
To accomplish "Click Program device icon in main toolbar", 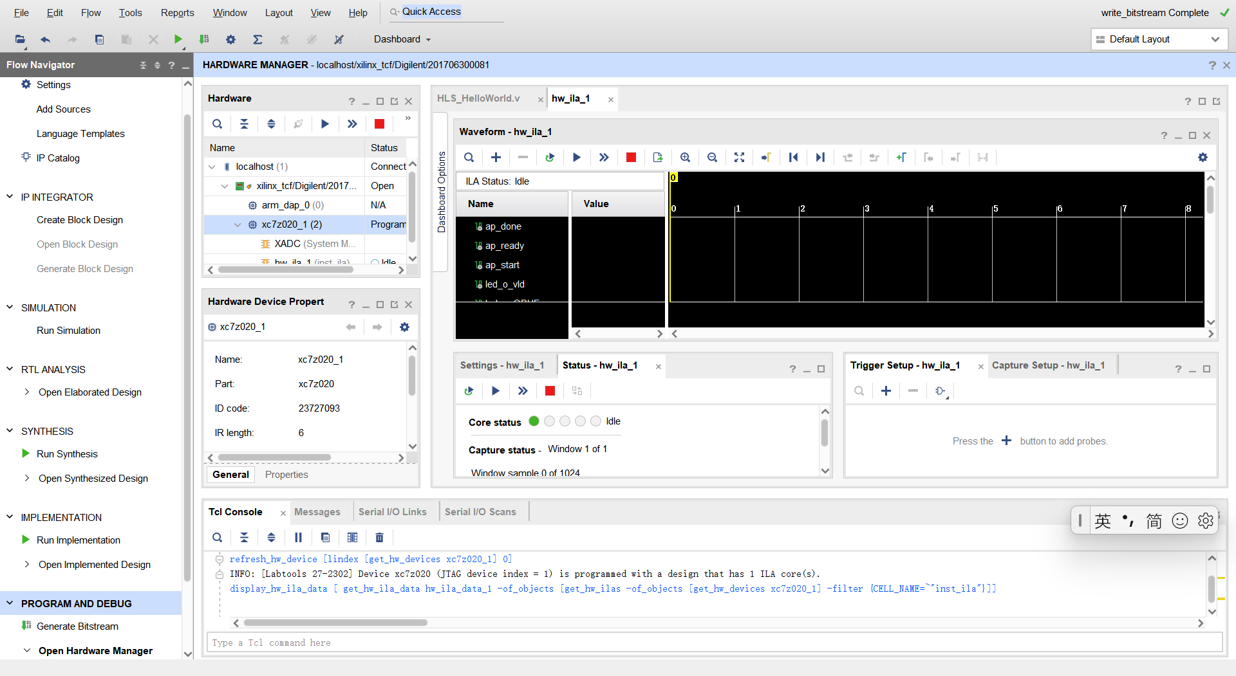I will pos(204,40).
